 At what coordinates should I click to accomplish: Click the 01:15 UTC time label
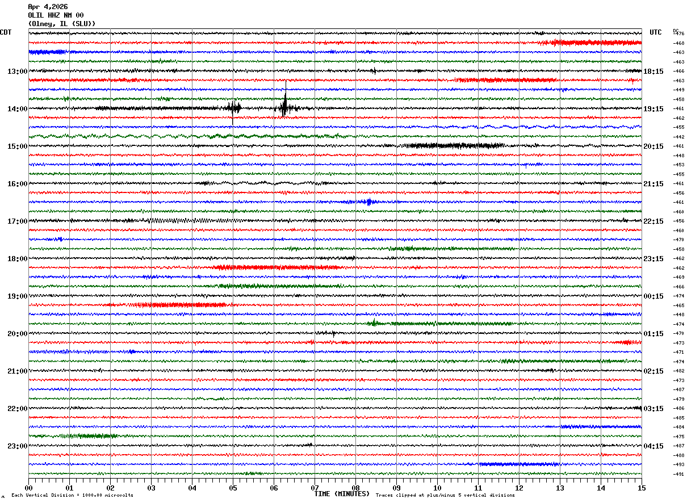pyautogui.click(x=653, y=334)
